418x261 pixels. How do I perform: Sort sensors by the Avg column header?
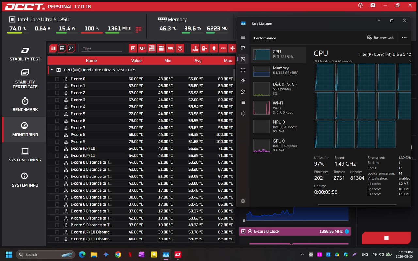point(198,60)
